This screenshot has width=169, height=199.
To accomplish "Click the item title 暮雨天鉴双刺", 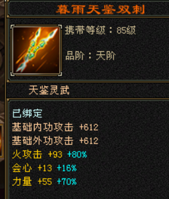I will [101, 10].
